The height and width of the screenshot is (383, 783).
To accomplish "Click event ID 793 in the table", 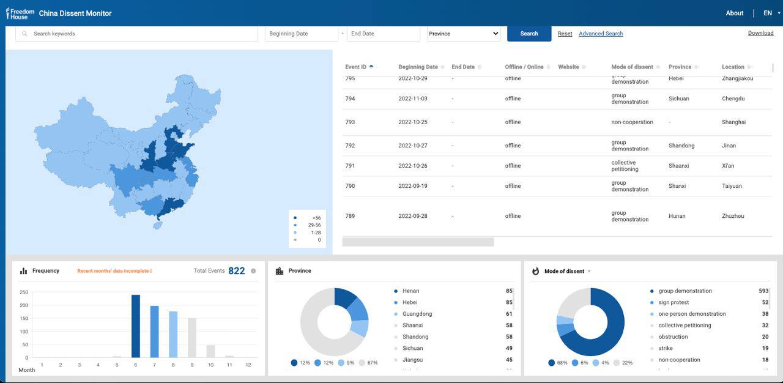I will tap(350, 122).
